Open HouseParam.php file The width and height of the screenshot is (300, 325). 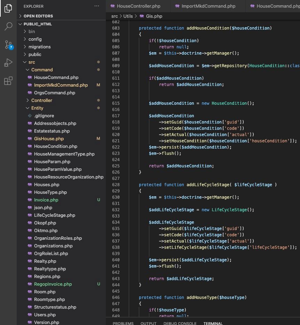click(x=61, y=162)
